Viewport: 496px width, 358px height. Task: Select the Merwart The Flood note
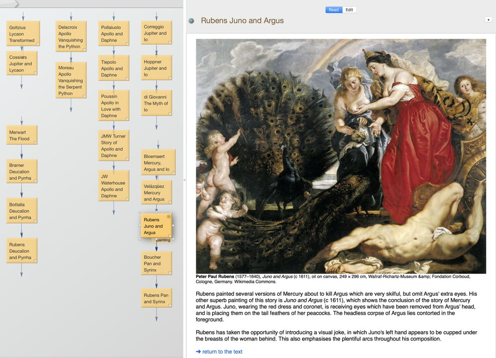pyautogui.click(x=22, y=135)
